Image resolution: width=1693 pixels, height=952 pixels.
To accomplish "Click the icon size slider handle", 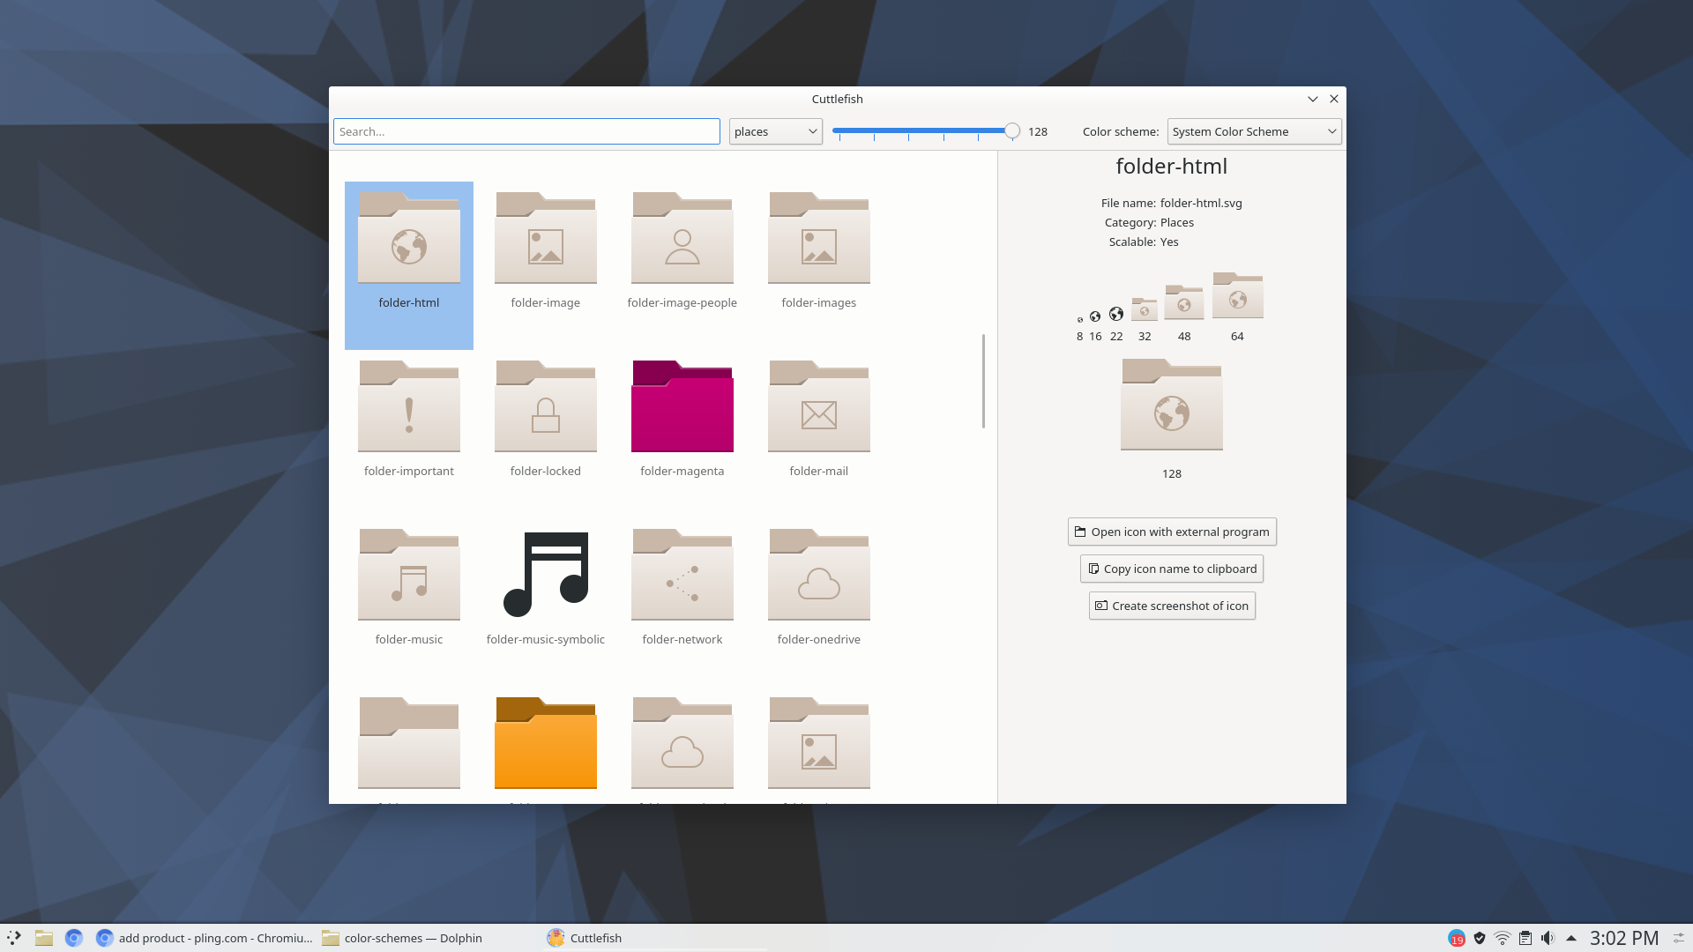I will pyautogui.click(x=1012, y=131).
